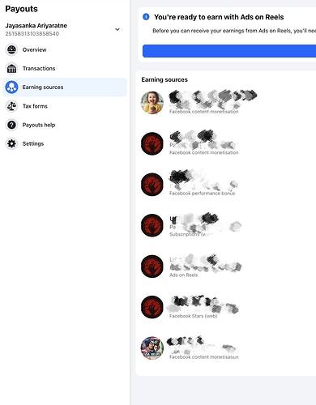
Task: Click the Settings label in sidebar
Action: click(33, 143)
